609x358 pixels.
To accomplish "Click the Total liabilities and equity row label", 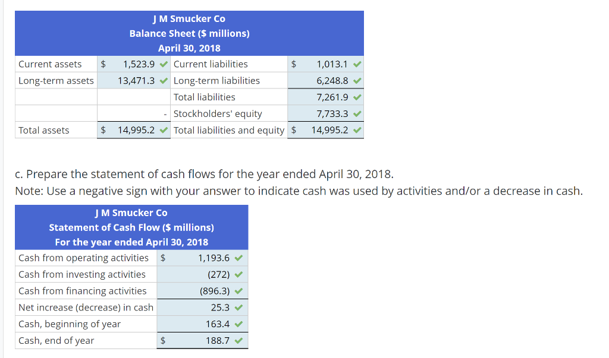I will click(229, 130).
